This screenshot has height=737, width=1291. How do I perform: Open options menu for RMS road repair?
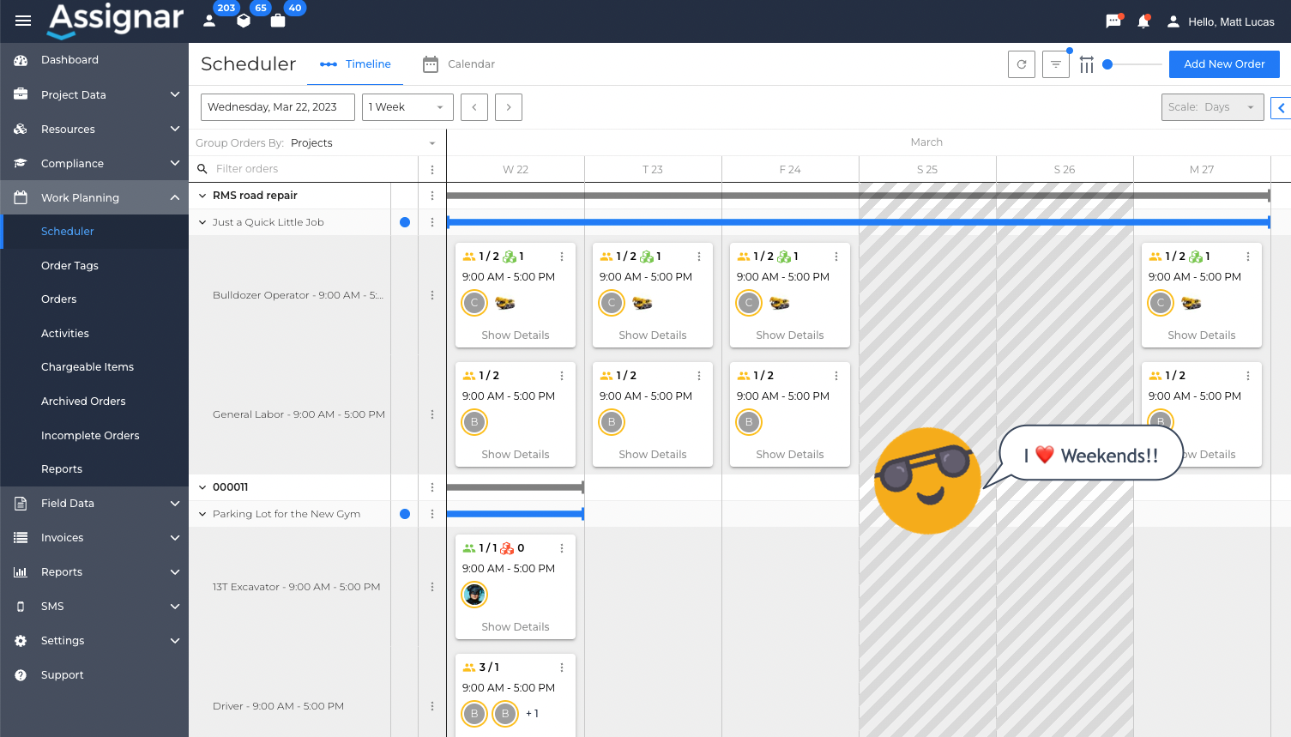[432, 196]
